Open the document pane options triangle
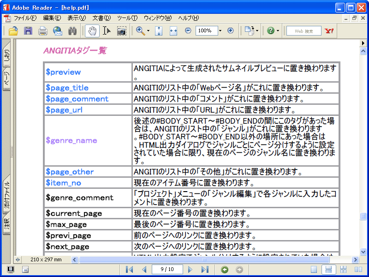This screenshot has width=369, height=277. coord(363,43)
